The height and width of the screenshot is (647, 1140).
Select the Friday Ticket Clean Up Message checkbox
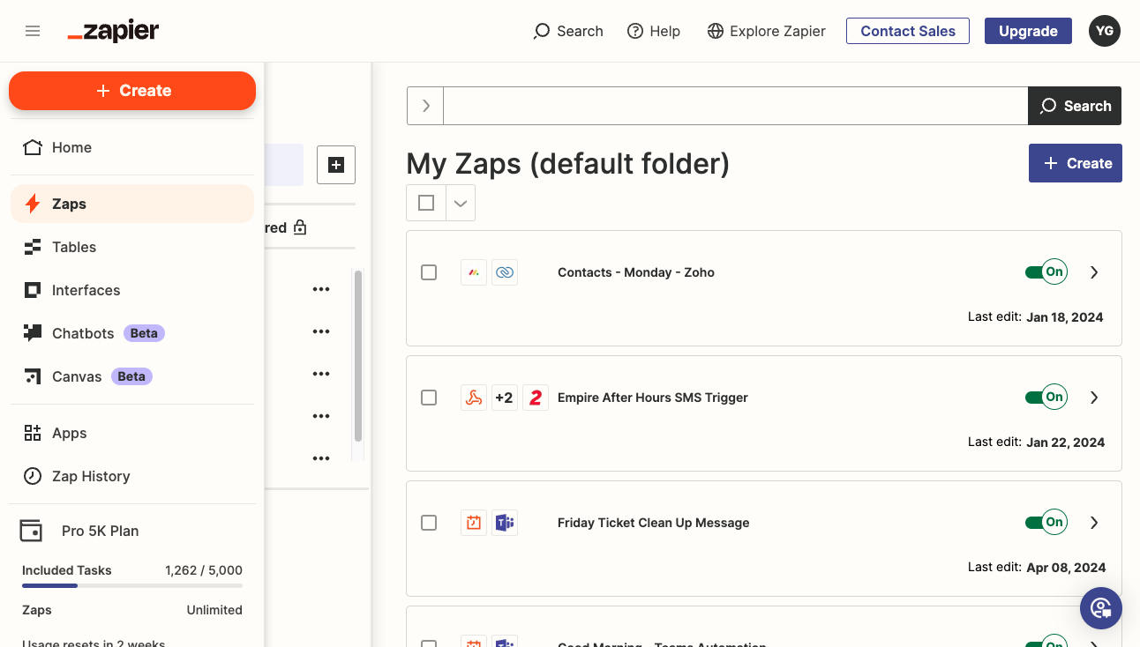[429, 523]
